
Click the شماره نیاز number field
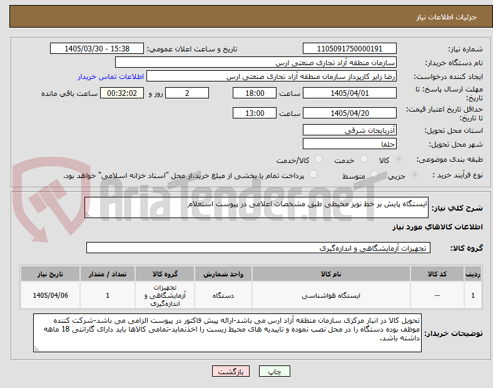tap(349, 49)
